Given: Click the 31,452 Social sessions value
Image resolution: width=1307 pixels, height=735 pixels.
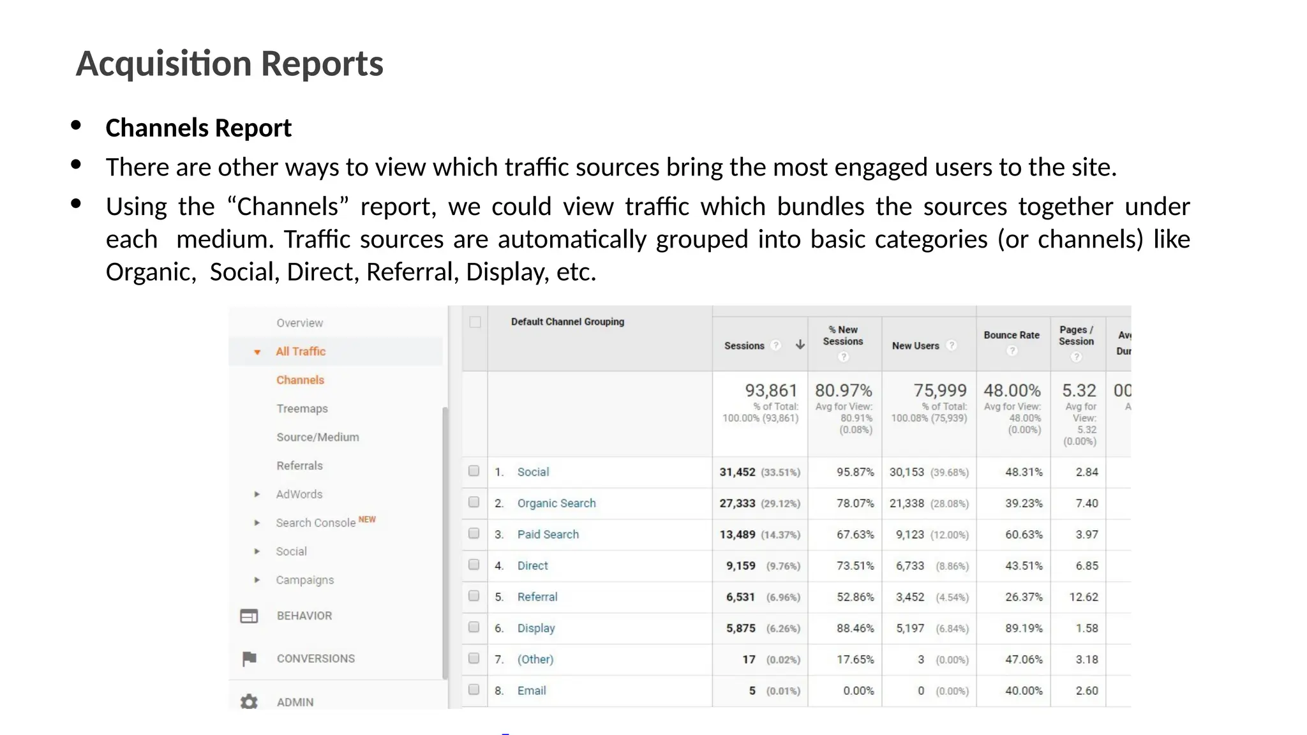Looking at the screenshot, I should tap(737, 472).
